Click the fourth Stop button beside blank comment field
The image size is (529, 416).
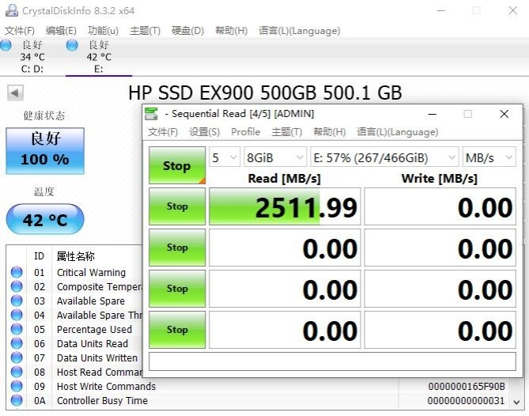177,330
